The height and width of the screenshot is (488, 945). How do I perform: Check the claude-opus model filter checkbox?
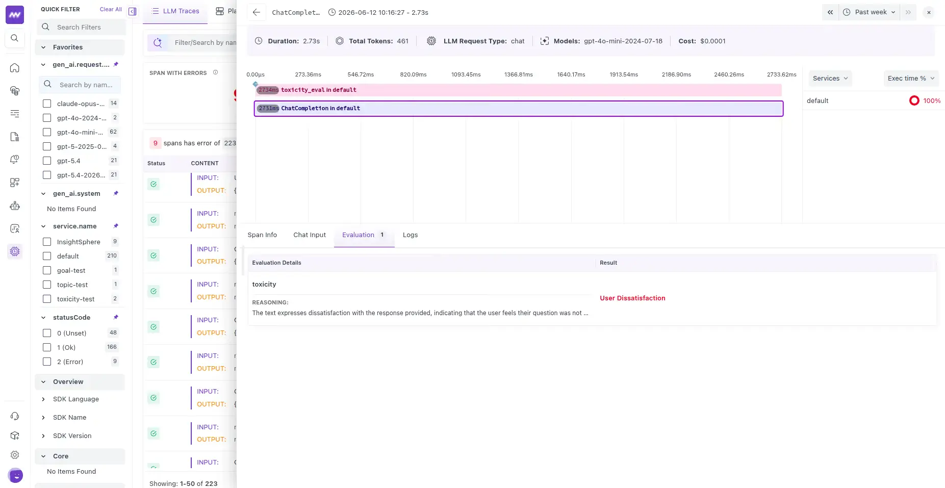(47, 104)
